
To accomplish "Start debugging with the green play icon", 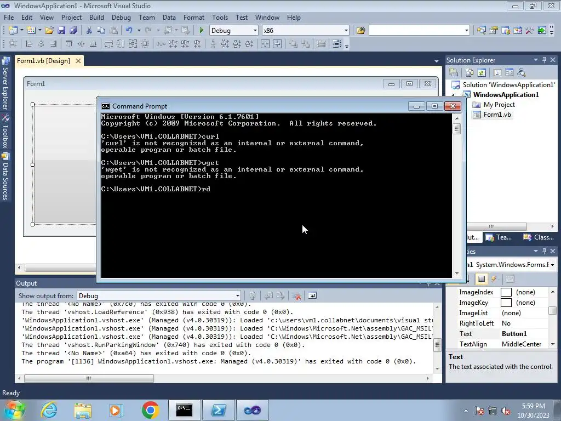I will [x=201, y=31].
